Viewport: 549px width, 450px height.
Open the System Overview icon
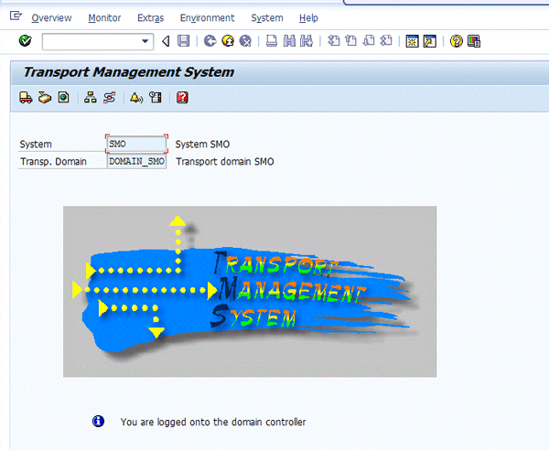(x=63, y=97)
